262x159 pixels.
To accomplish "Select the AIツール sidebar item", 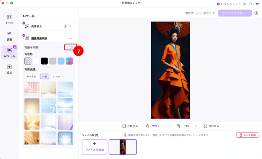I will click(x=9, y=52).
